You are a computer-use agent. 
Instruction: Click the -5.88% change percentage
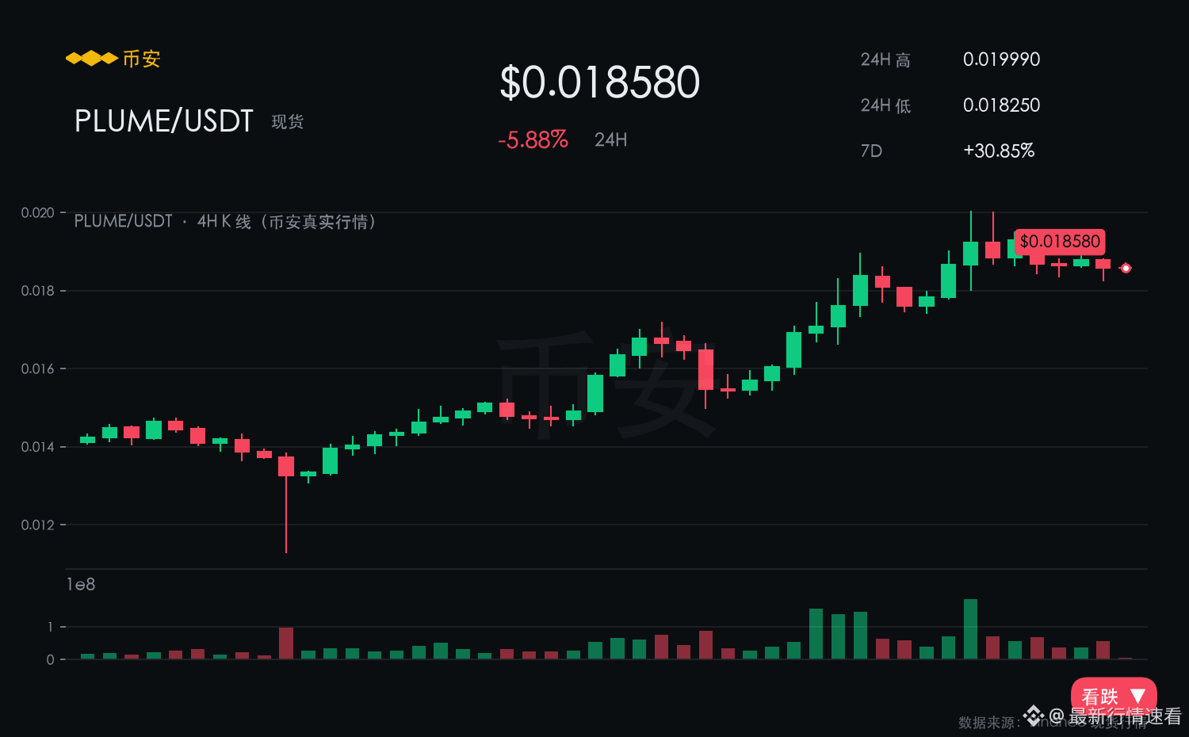pos(533,140)
